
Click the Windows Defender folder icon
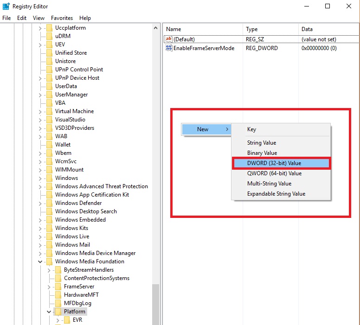49,203
